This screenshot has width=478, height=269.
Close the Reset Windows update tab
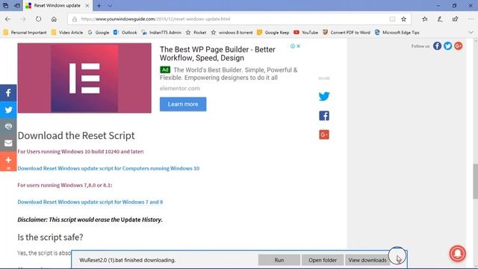click(87, 5)
